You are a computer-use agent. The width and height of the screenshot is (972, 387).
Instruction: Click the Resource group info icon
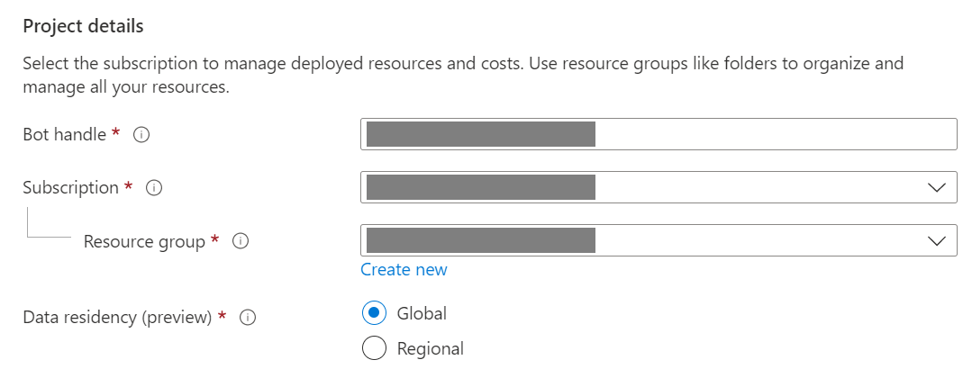click(x=241, y=241)
